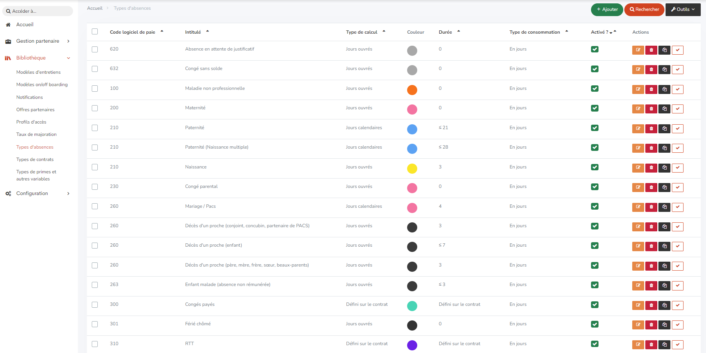
Task: Click the yellow color dot for Naissance
Action: click(x=412, y=168)
